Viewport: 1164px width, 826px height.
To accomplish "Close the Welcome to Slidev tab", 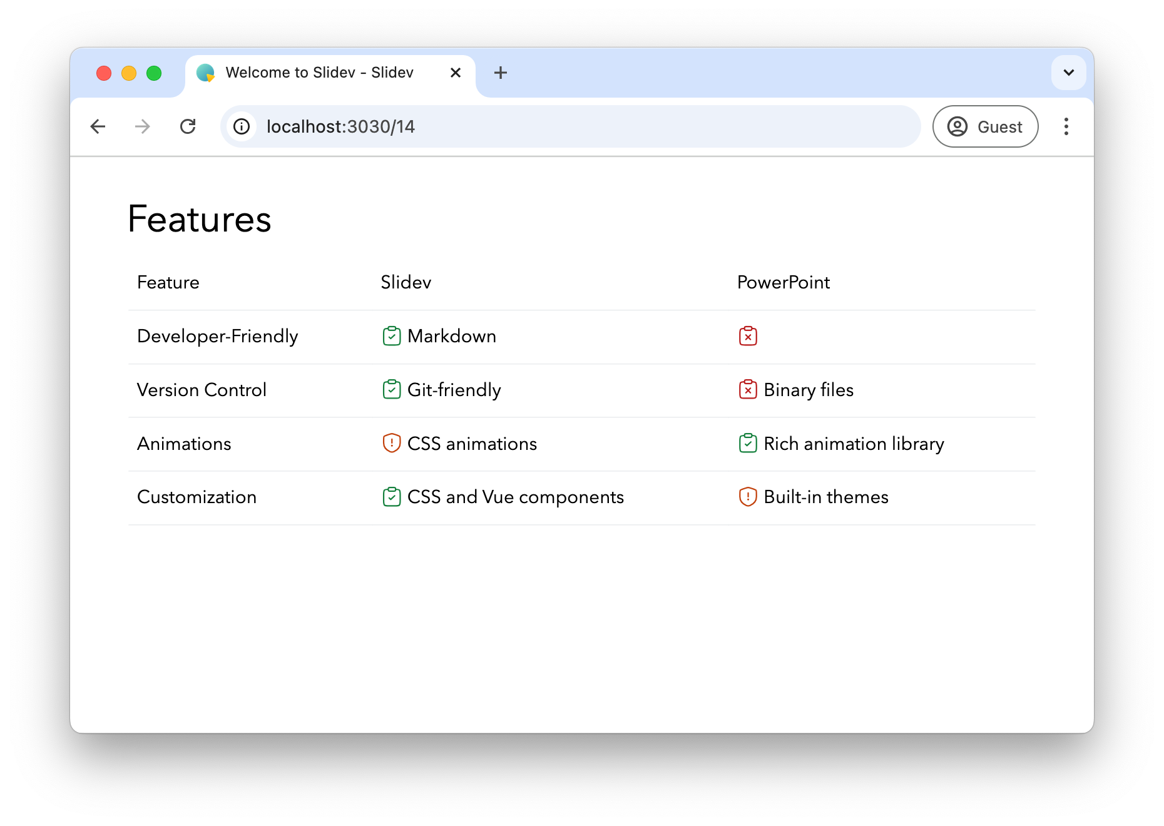I will point(456,73).
